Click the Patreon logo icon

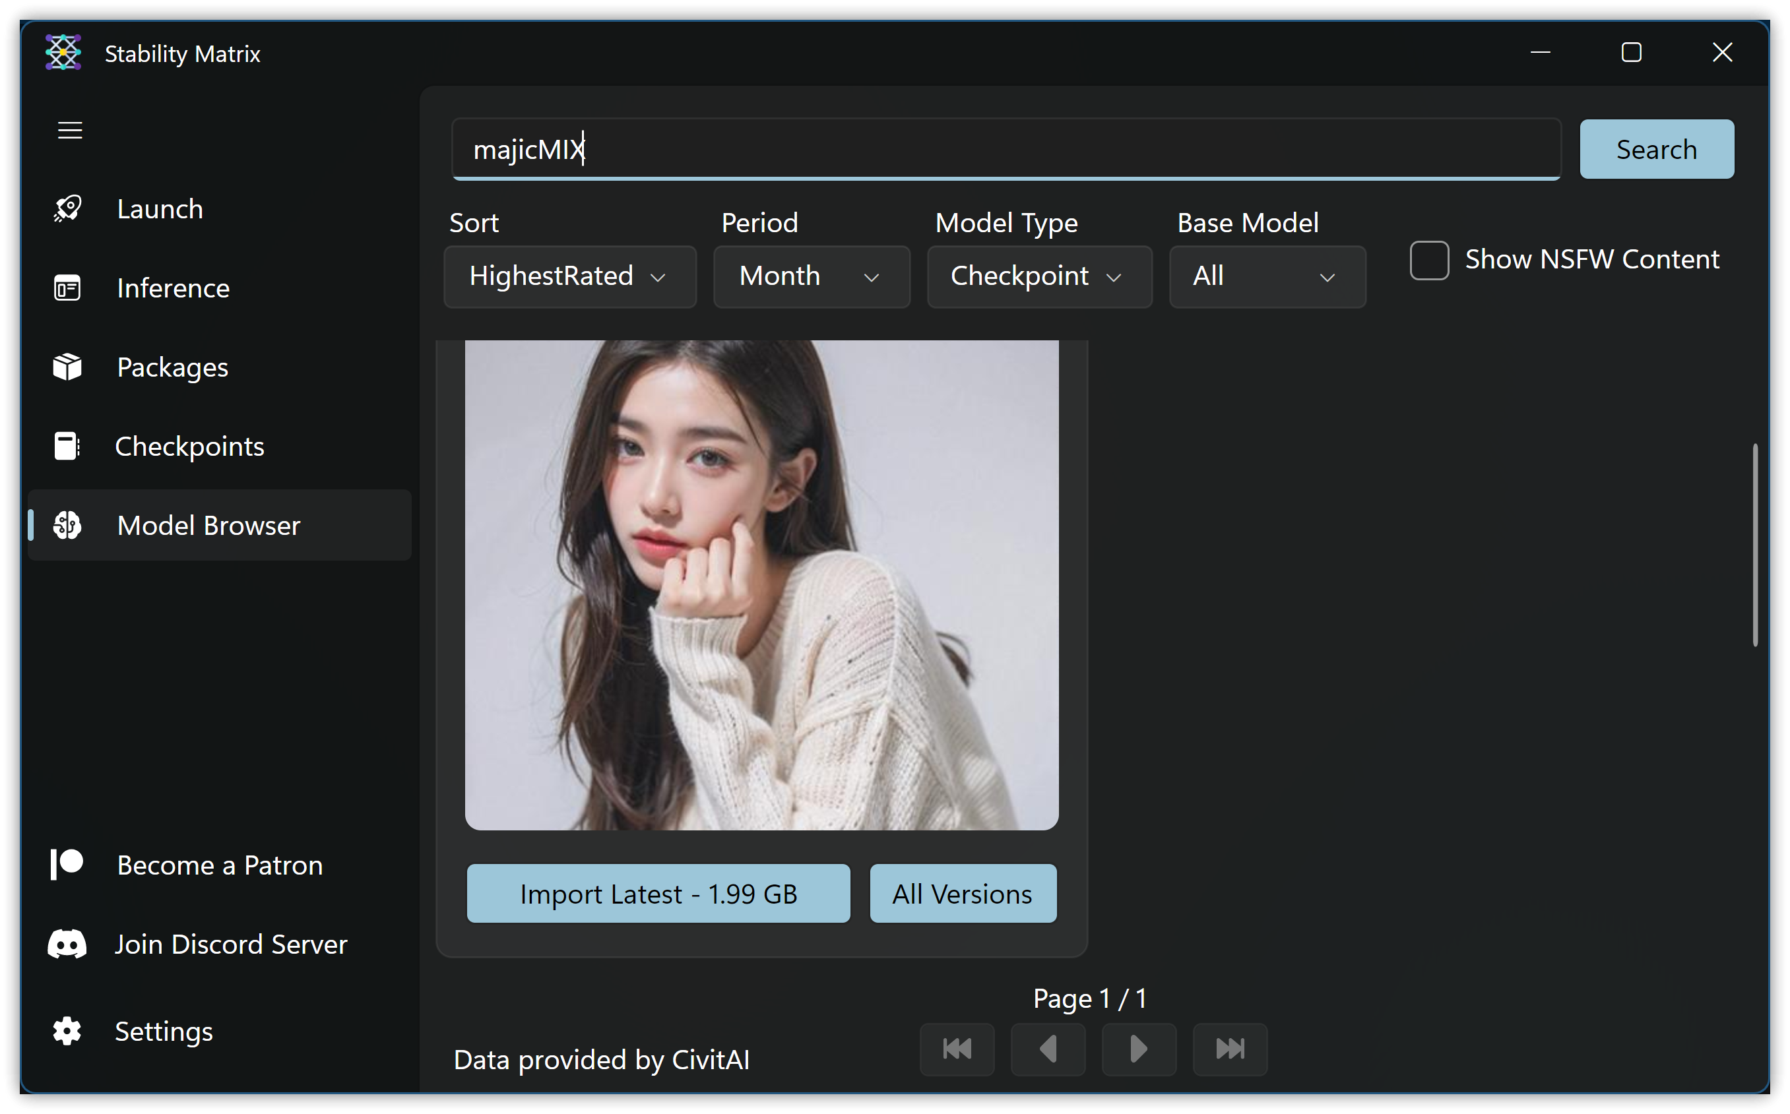67,864
